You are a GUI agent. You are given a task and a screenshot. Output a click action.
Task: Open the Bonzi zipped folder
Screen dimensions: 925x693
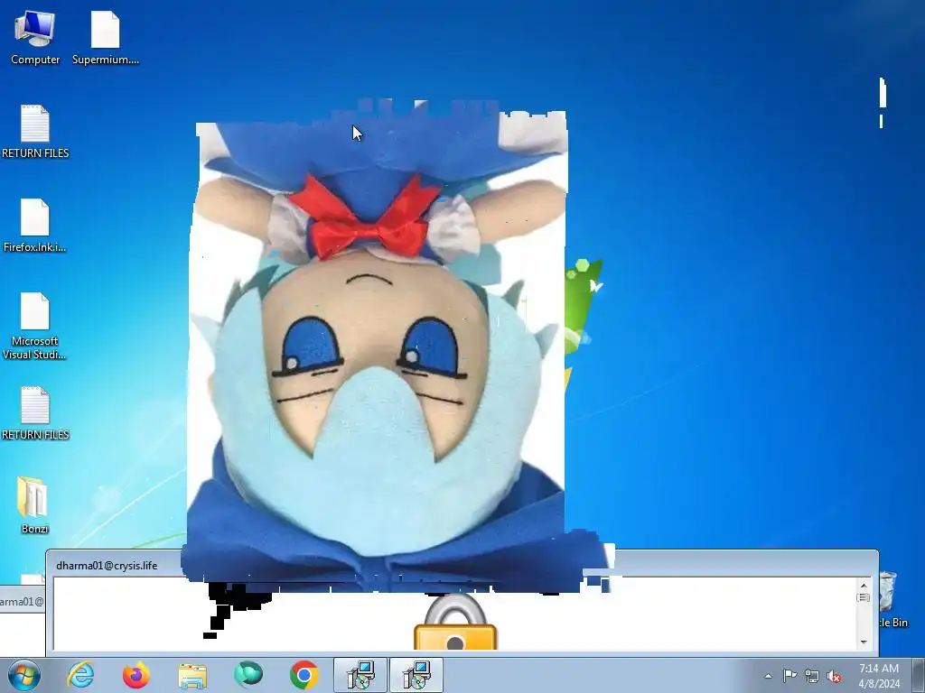pos(34,505)
